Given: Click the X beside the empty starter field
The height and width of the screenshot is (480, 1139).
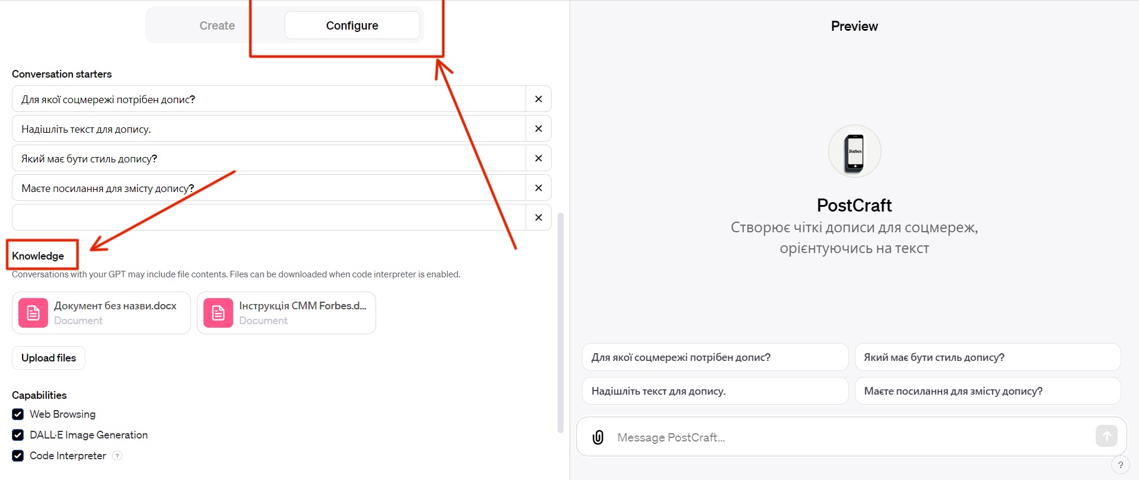Looking at the screenshot, I should [x=538, y=217].
